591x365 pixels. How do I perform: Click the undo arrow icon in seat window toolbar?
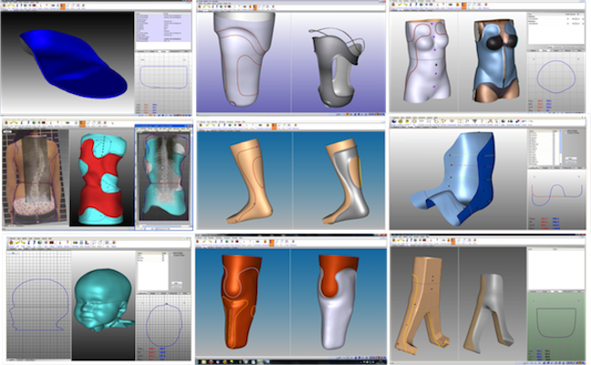pyautogui.click(x=524, y=121)
